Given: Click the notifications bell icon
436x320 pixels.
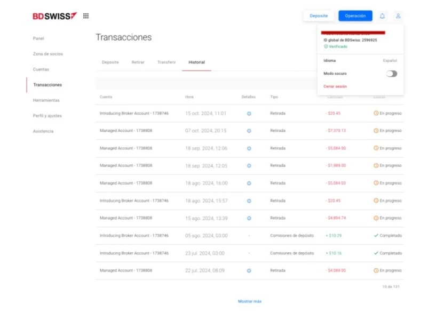Looking at the screenshot, I should (x=382, y=16).
